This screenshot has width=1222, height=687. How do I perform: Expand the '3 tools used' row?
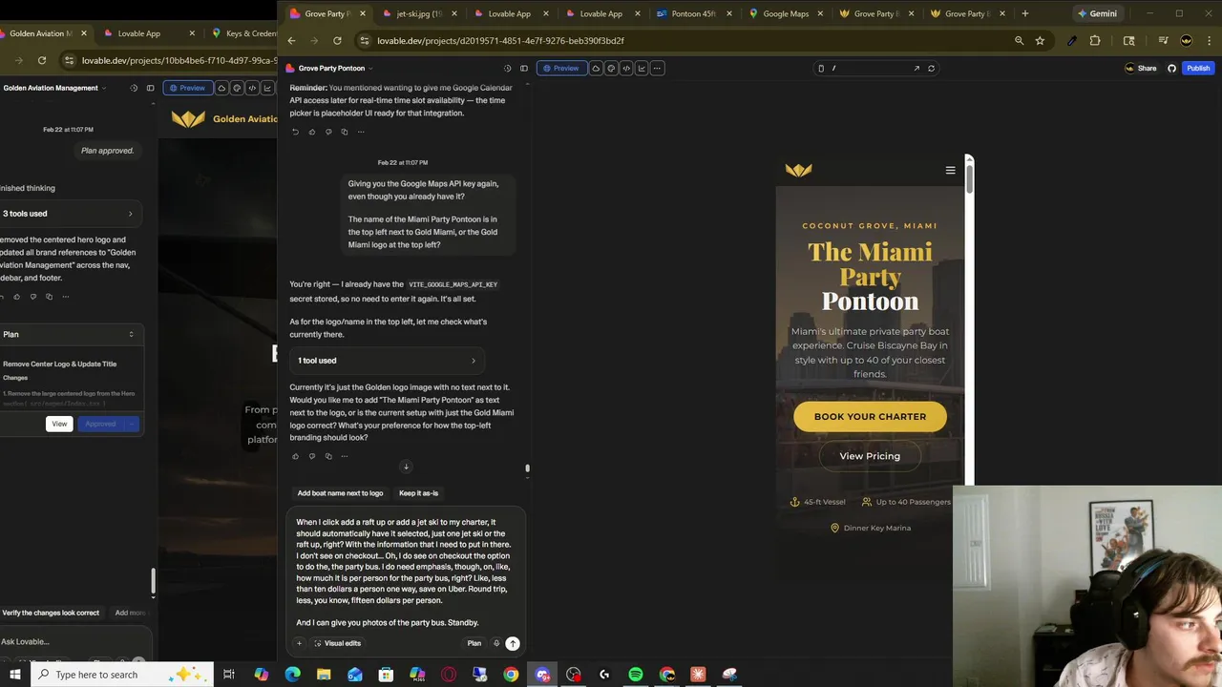pos(69,214)
